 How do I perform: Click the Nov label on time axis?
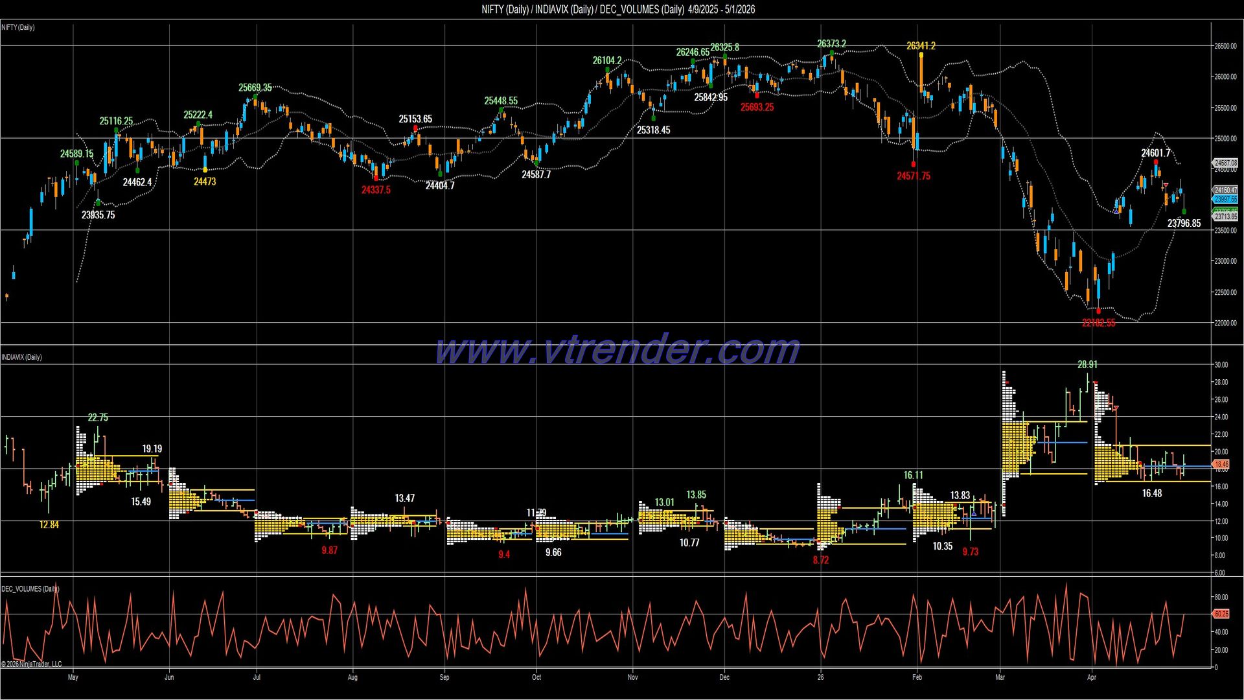pos(632,677)
